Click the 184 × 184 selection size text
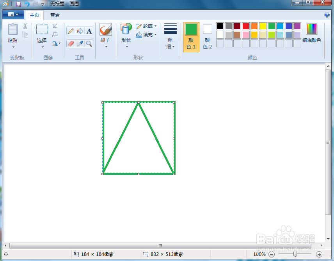The height and width of the screenshot is (261, 334). coord(97,254)
